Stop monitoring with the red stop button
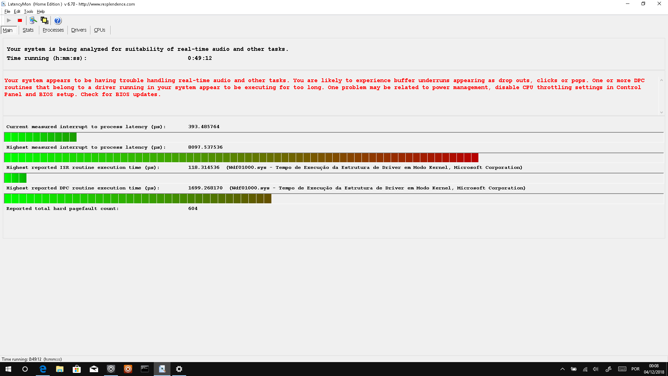 click(20, 21)
